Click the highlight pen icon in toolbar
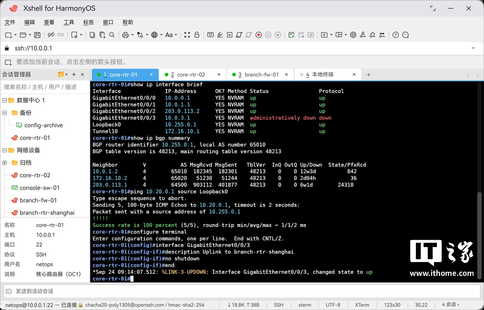Viewport: 484px width, 310px height. click(x=220, y=35)
